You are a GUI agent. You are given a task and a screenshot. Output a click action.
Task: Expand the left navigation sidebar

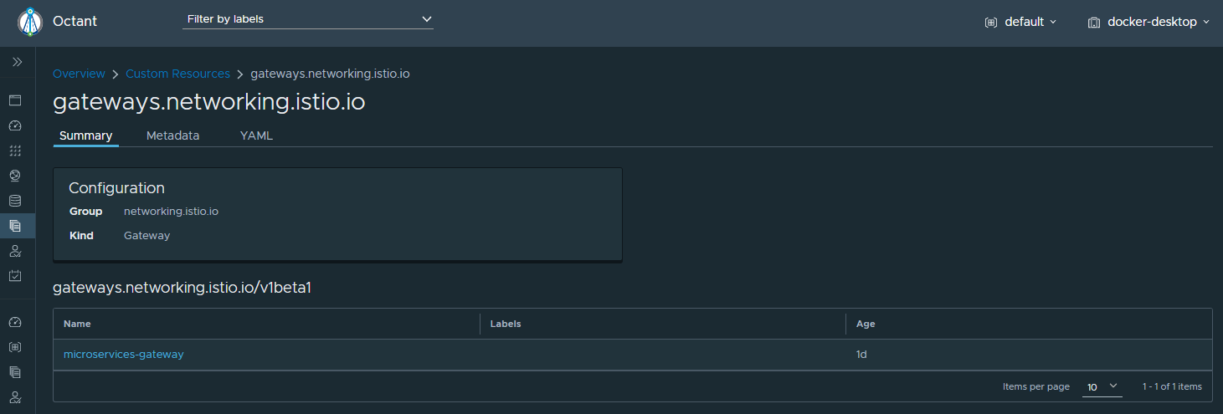[17, 62]
